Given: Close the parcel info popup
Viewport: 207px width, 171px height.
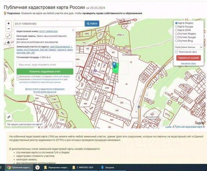Looking at the screenshot, I should coord(73,30).
